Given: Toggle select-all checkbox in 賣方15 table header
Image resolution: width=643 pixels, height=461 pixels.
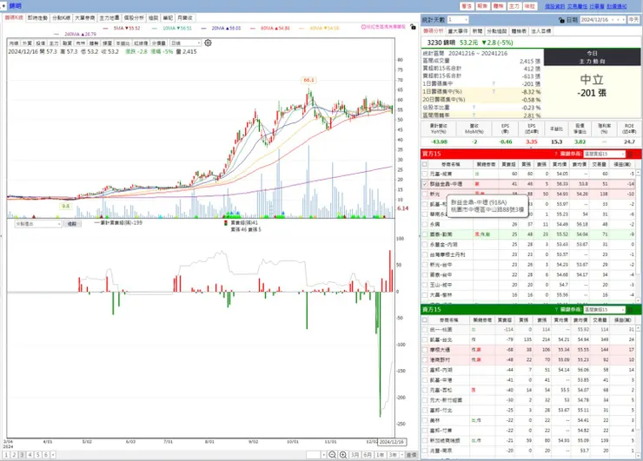Looking at the screenshot, I should pos(425,320).
